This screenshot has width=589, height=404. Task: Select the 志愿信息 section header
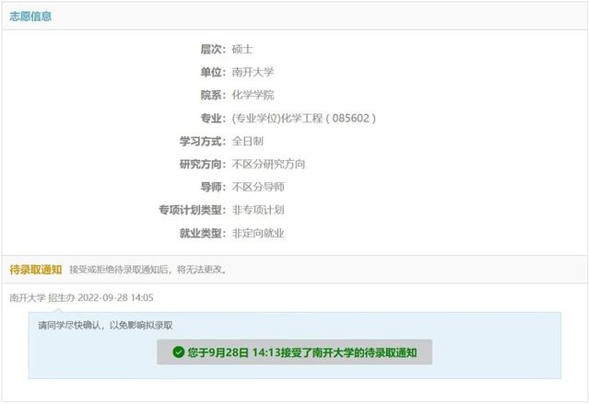point(30,17)
